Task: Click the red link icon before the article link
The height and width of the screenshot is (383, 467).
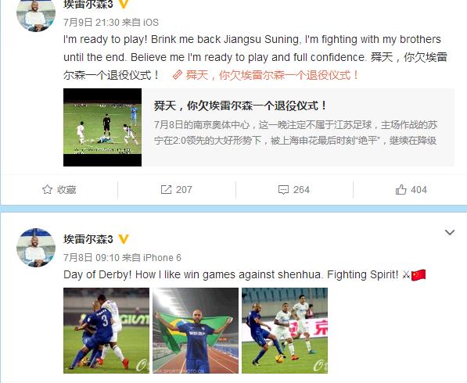Action: point(177,75)
